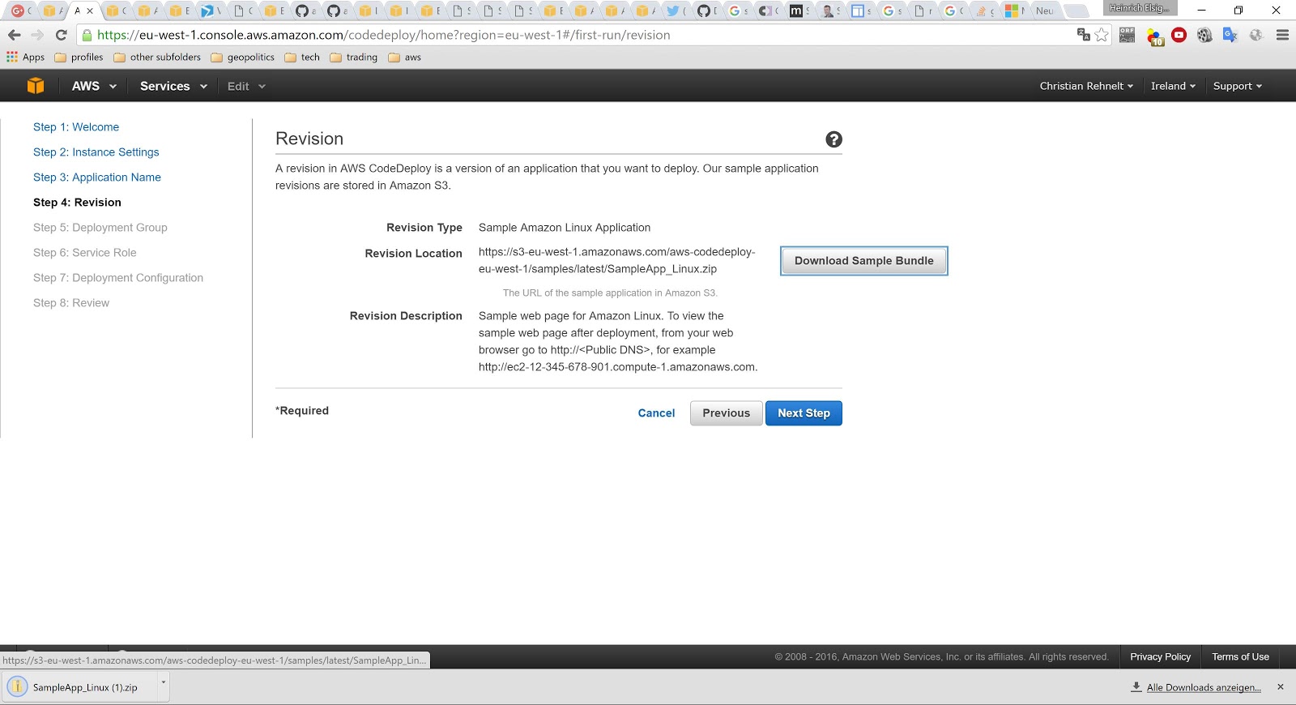Click the grey globe extension icon
Screen dimensions: 1296x705
click(1255, 35)
